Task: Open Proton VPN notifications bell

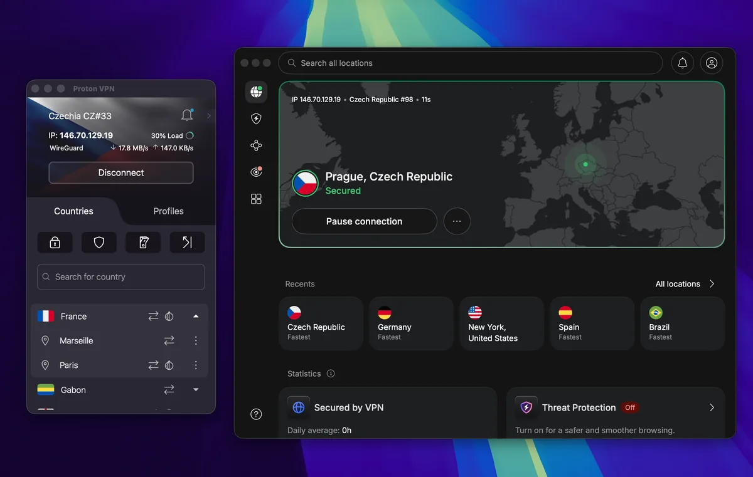Action: pos(187,115)
